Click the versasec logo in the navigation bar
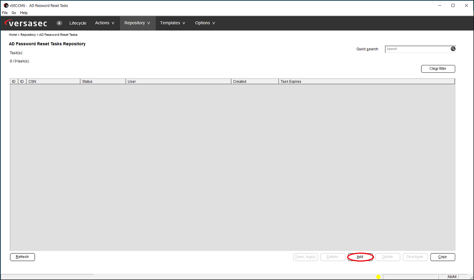 (26, 23)
